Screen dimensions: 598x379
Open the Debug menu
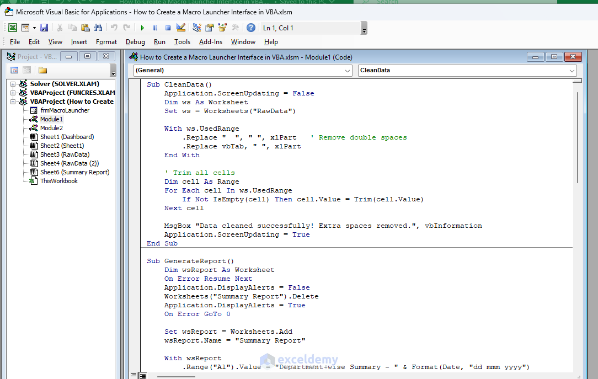(x=135, y=42)
